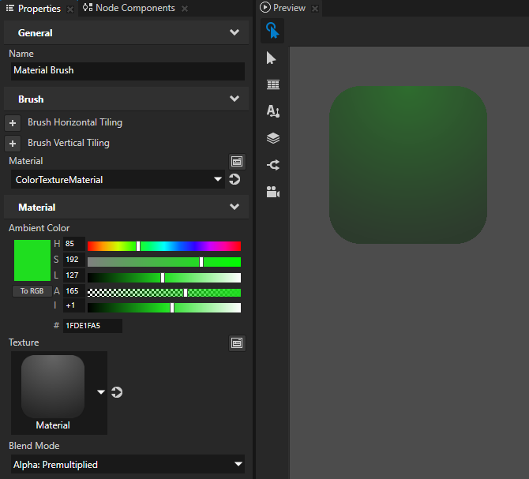The image size is (529, 479).
Task: Add Brush Vertical Tiling property
Action: tap(13, 144)
